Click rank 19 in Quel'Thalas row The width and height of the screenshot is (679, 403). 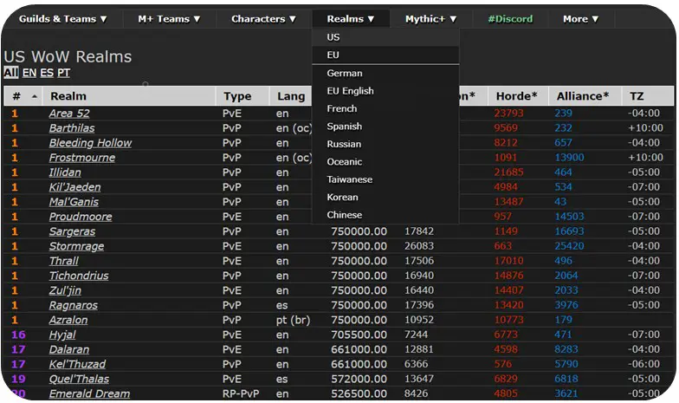point(18,379)
